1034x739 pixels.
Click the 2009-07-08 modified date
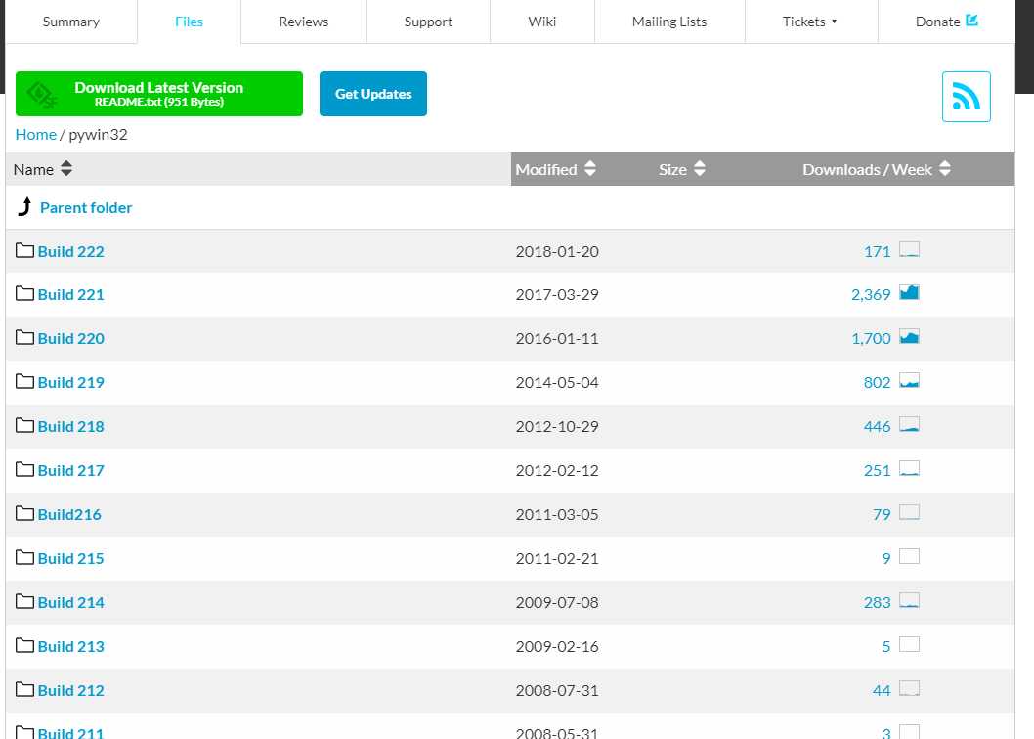(x=557, y=602)
